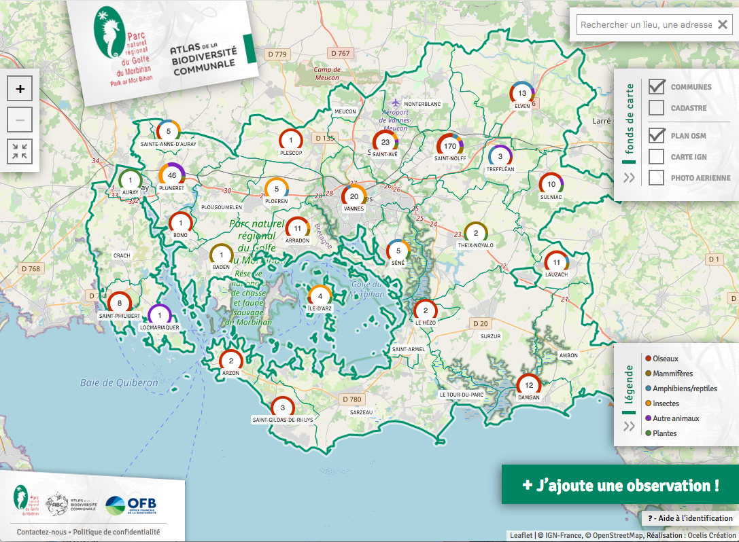Open the Damgan marker with 12 observations
Viewport: 739px width, 542px height.
click(529, 385)
